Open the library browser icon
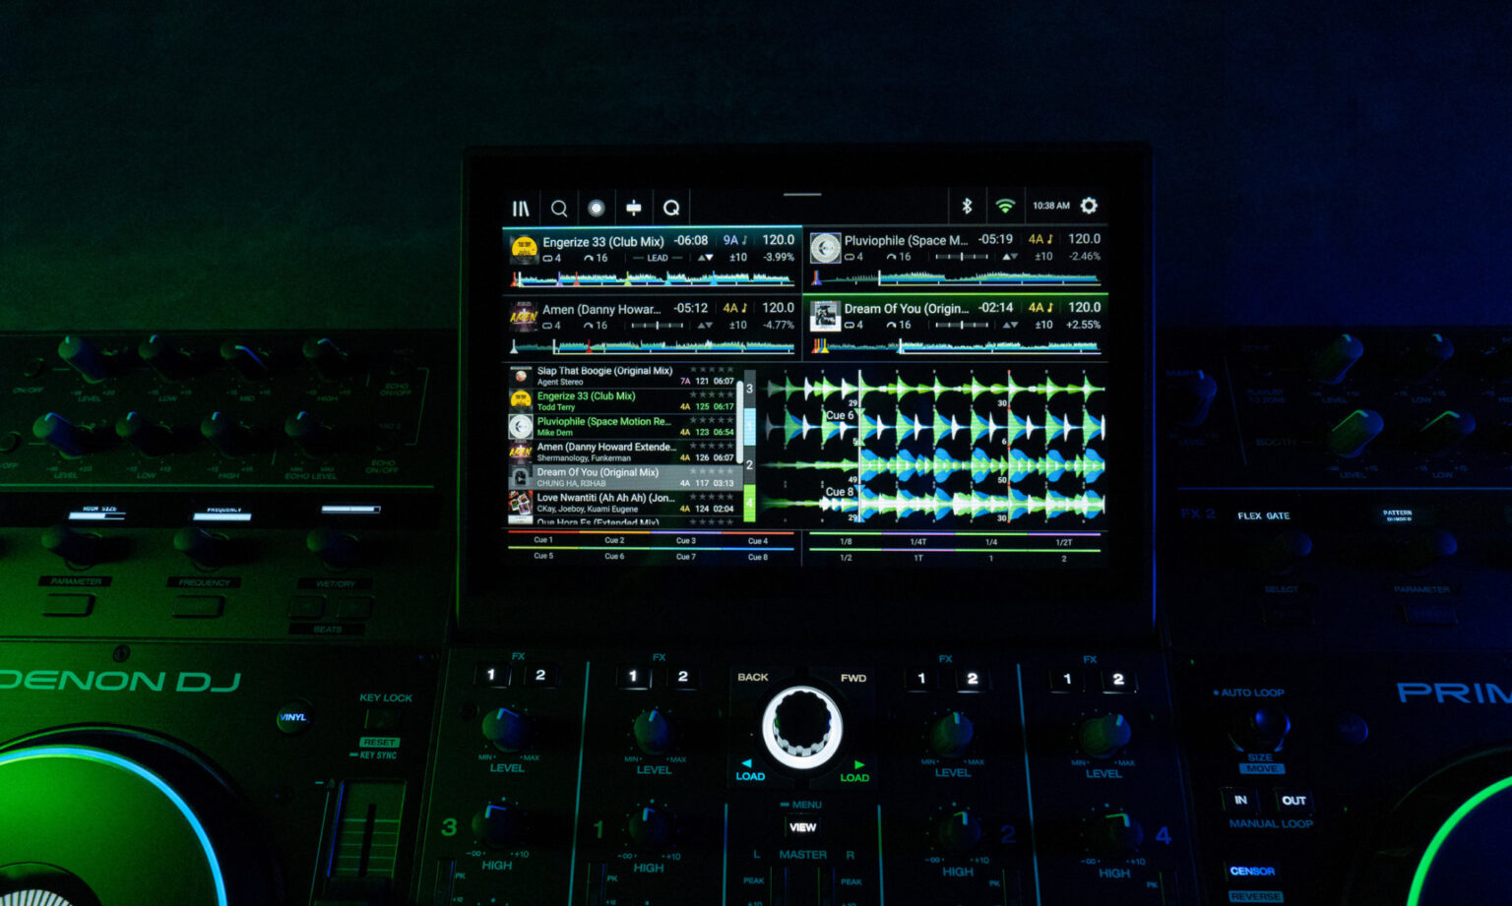The width and height of the screenshot is (1512, 906). pos(521,209)
